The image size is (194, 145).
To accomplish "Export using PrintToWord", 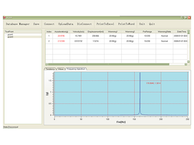I will click(126, 24).
